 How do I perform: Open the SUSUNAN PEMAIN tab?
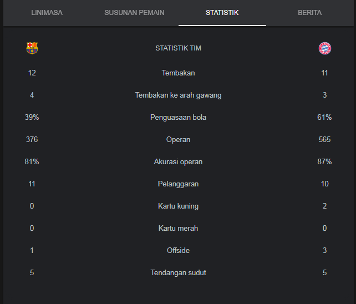(134, 13)
